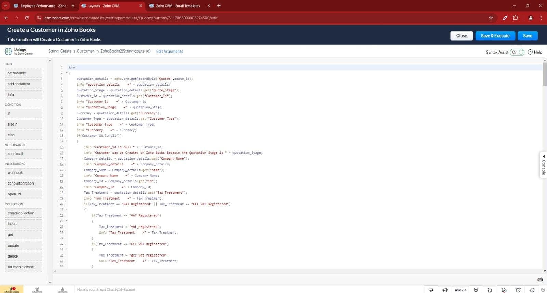Close the Employee Performance tab

(x=73, y=6)
